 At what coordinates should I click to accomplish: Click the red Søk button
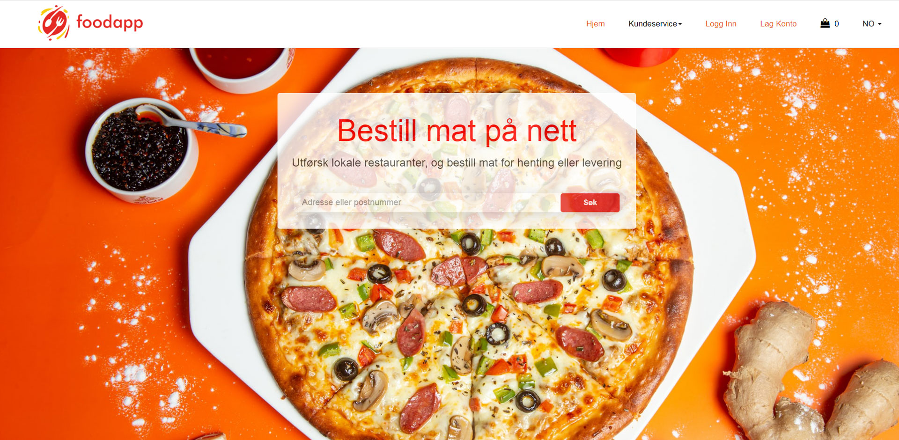pyautogui.click(x=590, y=203)
